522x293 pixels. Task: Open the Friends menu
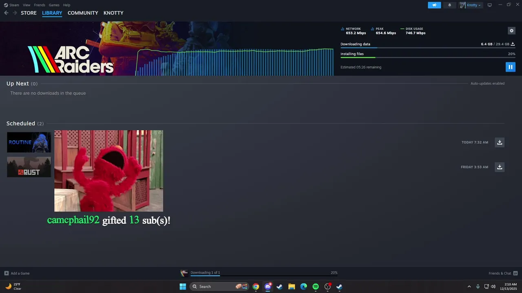click(x=40, y=5)
